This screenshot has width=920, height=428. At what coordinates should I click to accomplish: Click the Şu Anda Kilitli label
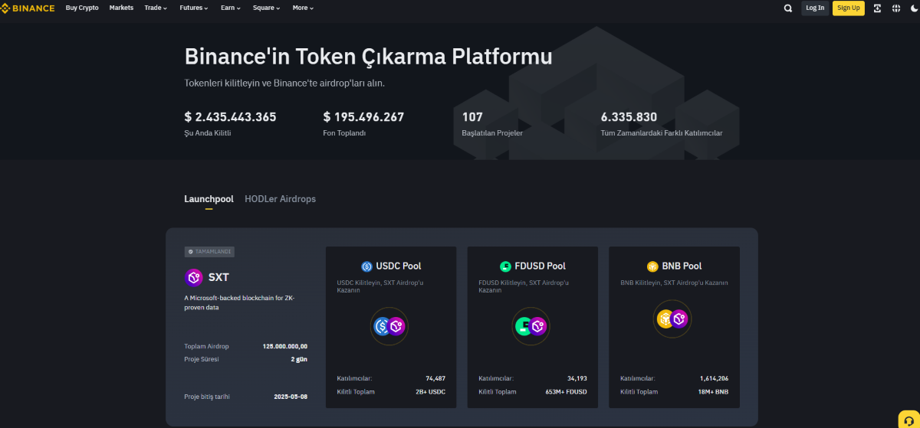(x=207, y=133)
